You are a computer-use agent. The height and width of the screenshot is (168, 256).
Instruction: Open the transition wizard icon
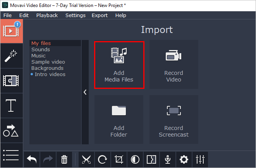point(151,159)
